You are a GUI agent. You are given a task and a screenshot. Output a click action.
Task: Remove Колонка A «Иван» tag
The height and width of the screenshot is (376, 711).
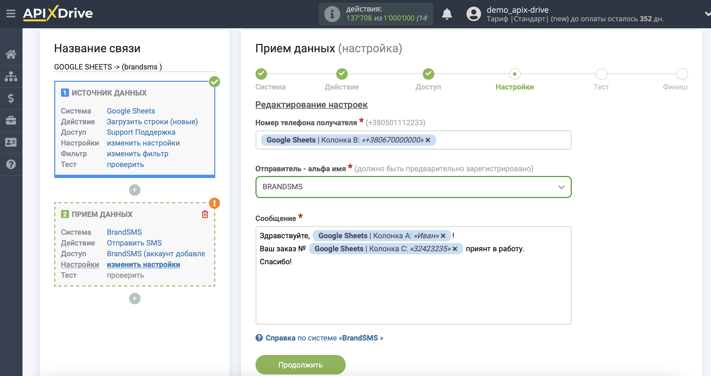click(x=443, y=236)
